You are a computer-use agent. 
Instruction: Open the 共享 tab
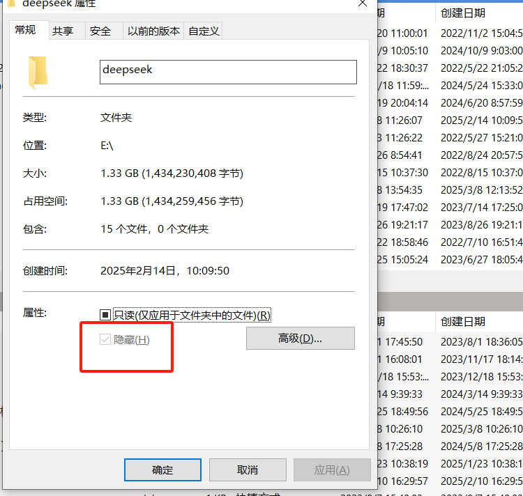67,31
